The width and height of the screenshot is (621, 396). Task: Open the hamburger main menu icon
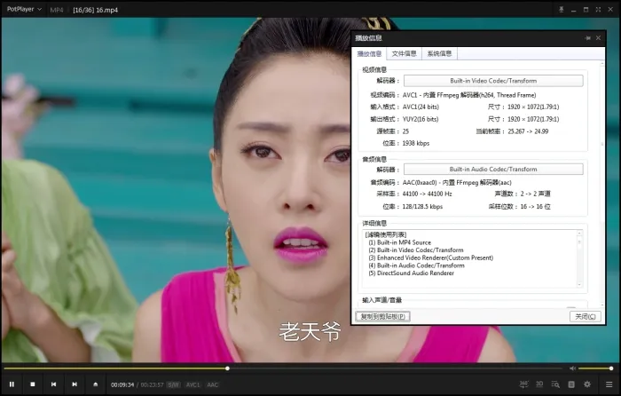click(x=609, y=384)
